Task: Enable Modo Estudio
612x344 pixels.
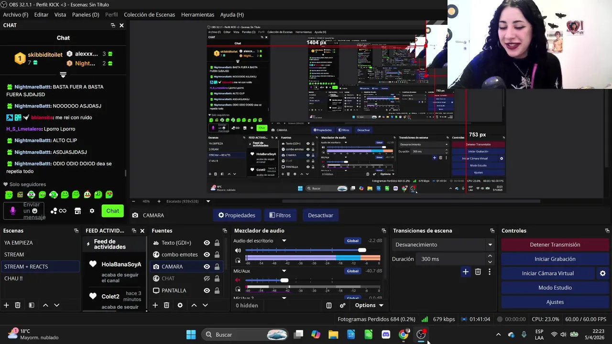Action: [555, 288]
